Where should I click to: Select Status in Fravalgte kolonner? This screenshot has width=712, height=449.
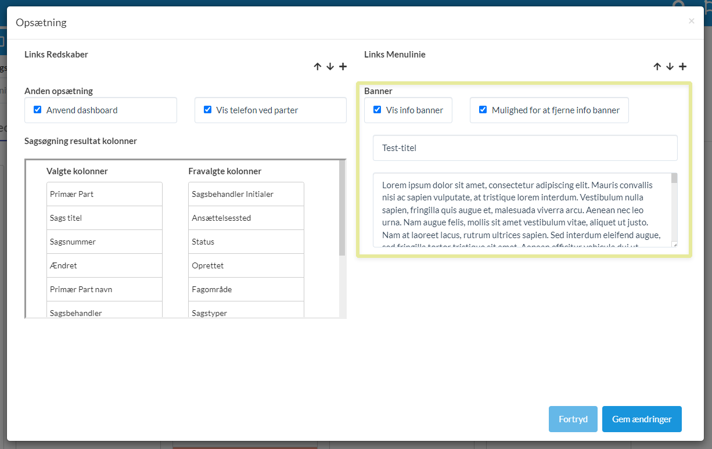tap(246, 242)
